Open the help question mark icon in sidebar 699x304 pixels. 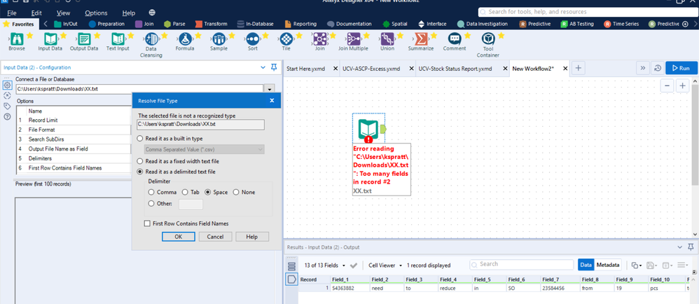click(x=7, y=117)
